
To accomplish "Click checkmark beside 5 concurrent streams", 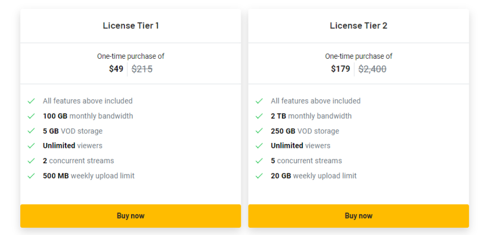I will 259,161.
